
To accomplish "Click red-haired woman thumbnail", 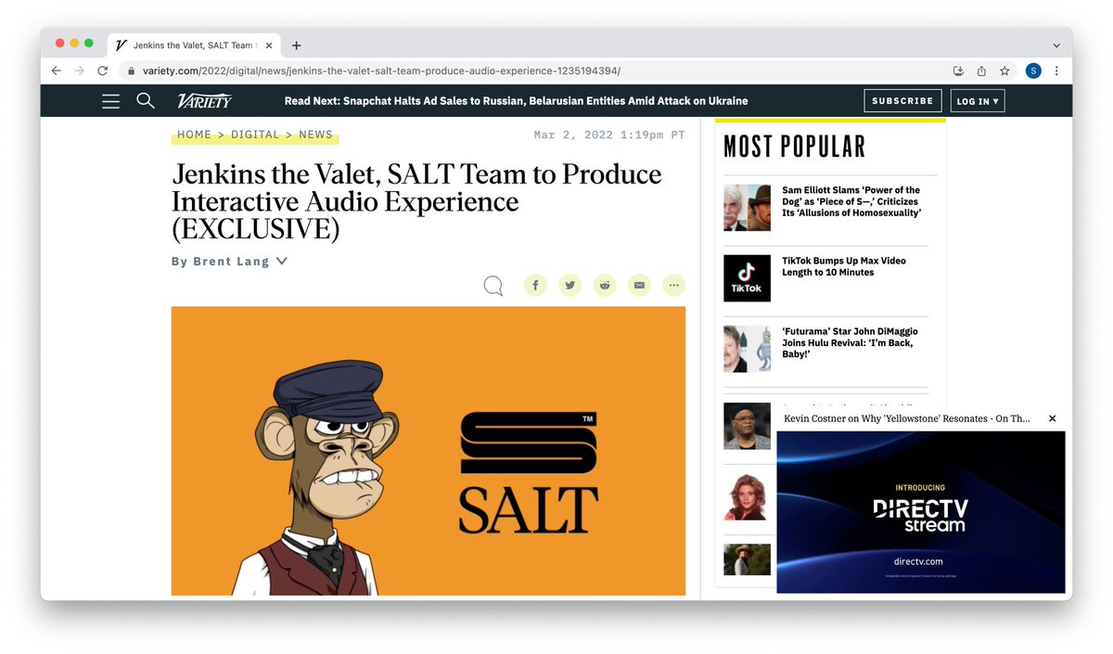I will [747, 497].
